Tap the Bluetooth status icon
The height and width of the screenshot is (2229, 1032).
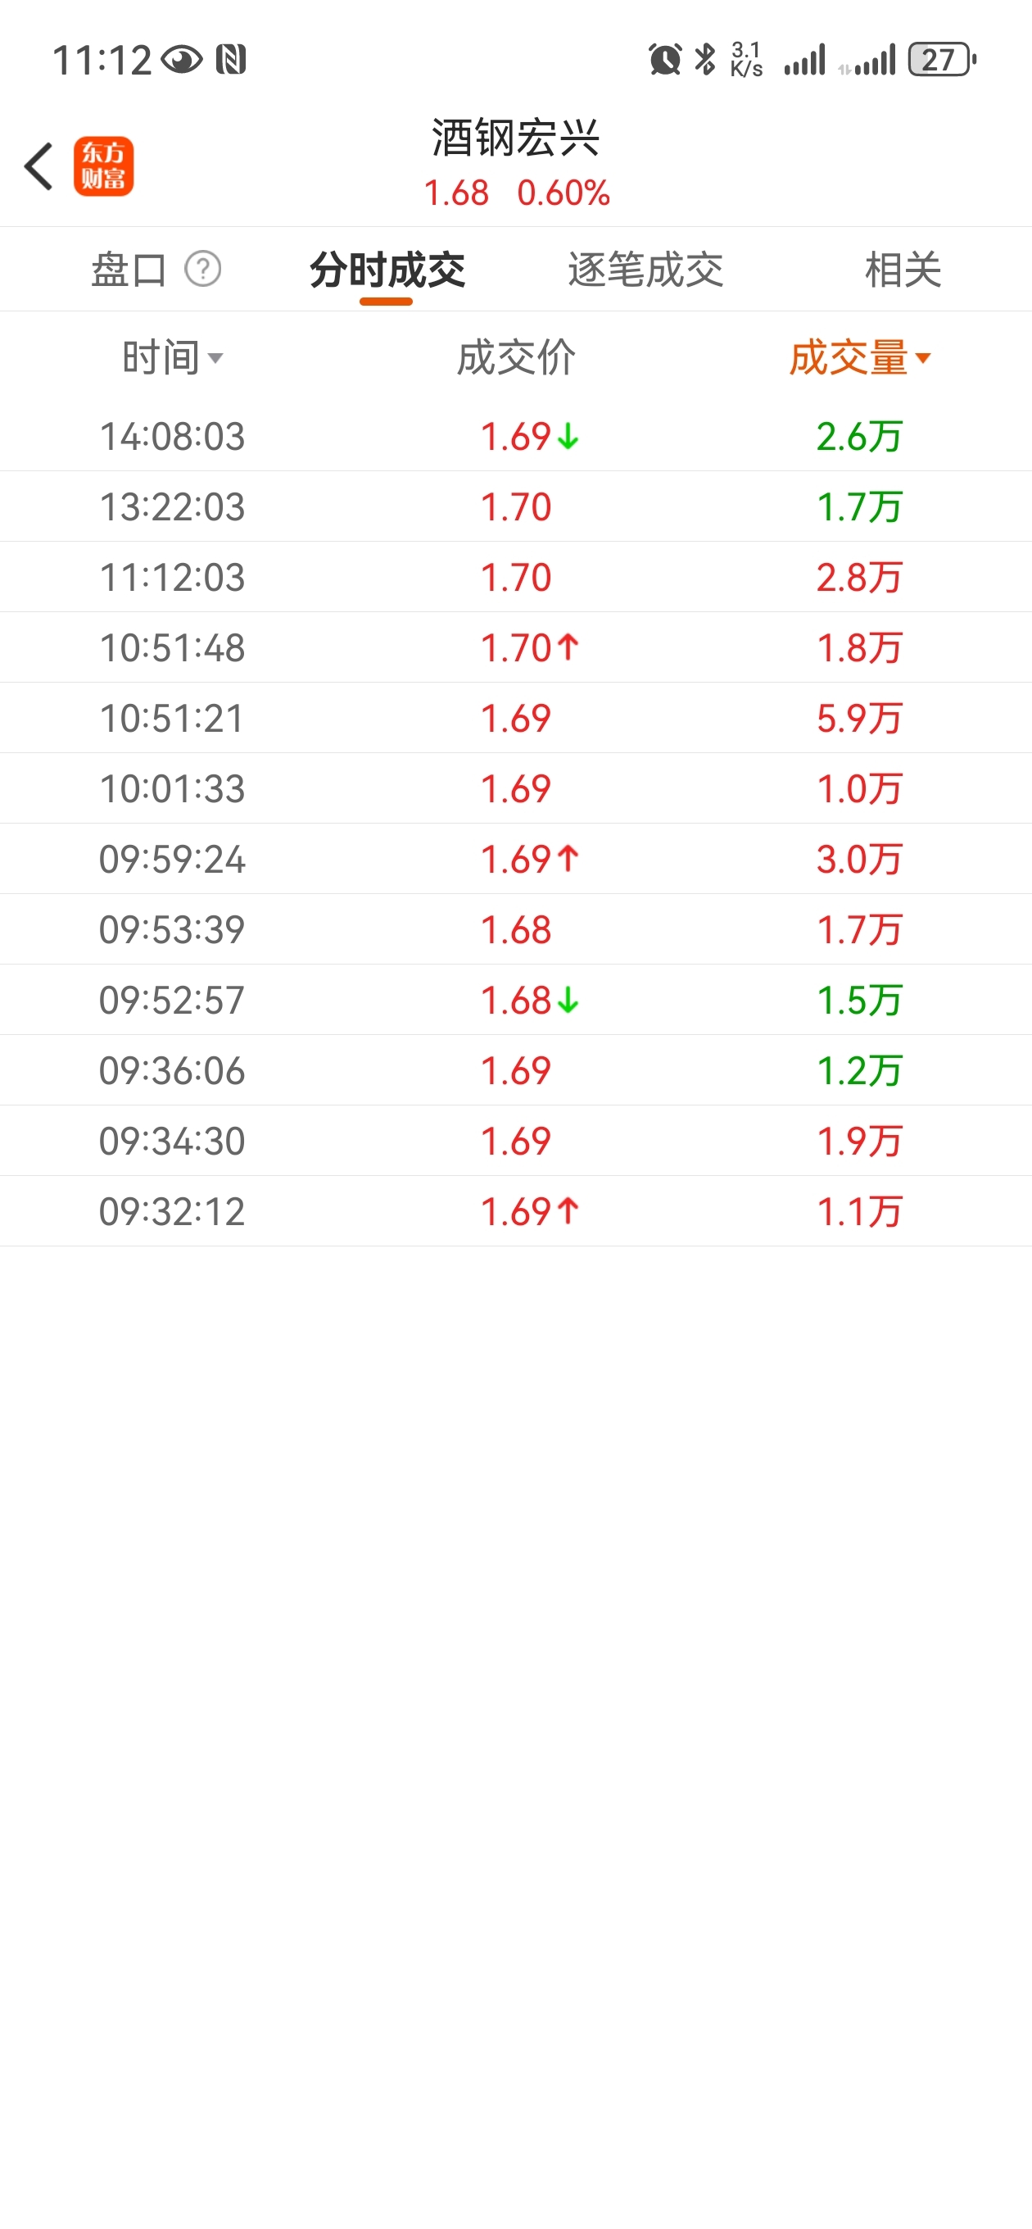tap(706, 60)
